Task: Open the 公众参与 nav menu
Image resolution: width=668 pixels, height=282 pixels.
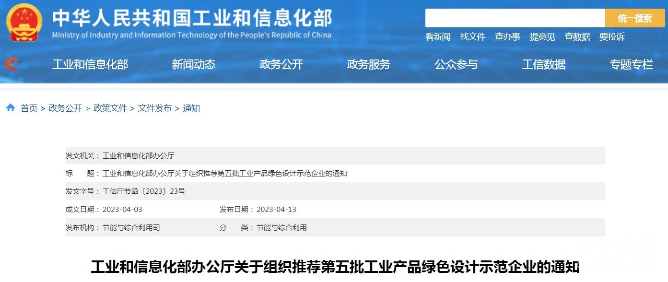Action: pos(457,64)
